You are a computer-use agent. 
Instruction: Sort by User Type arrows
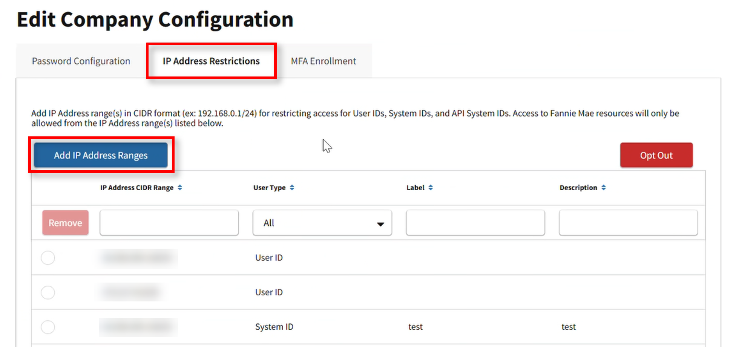click(292, 188)
